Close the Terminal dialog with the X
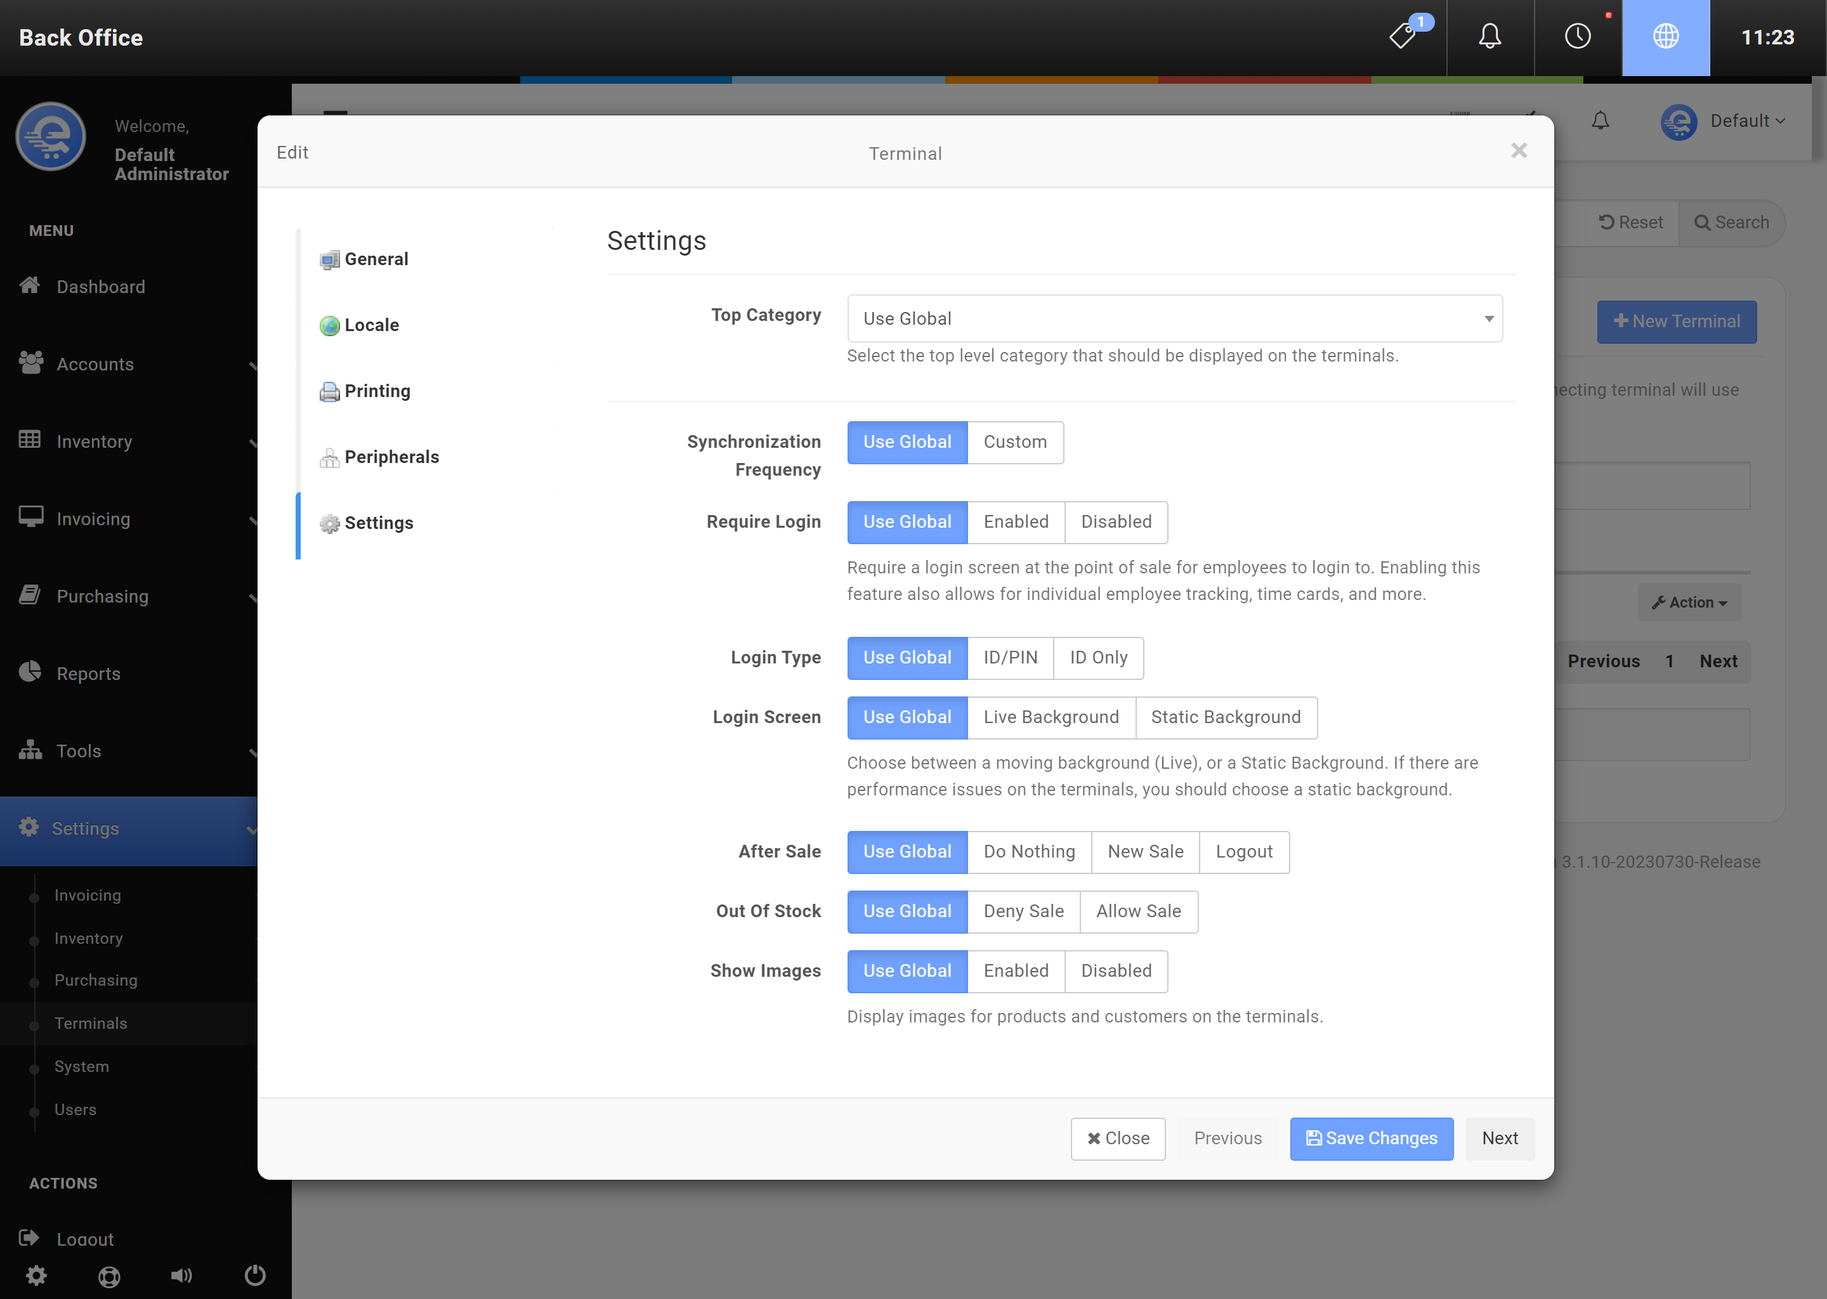Viewport: 1827px width, 1299px height. point(1518,150)
